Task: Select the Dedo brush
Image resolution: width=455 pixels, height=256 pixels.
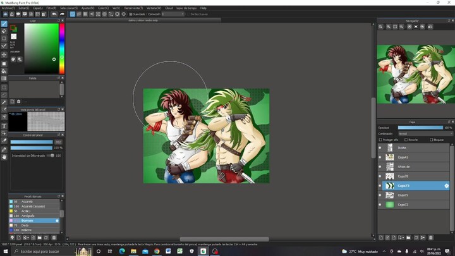Action: (34, 225)
